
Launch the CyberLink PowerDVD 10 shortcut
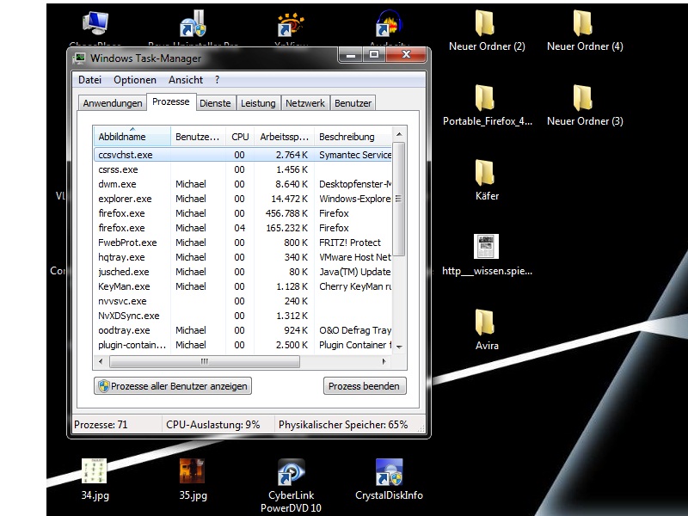point(291,472)
